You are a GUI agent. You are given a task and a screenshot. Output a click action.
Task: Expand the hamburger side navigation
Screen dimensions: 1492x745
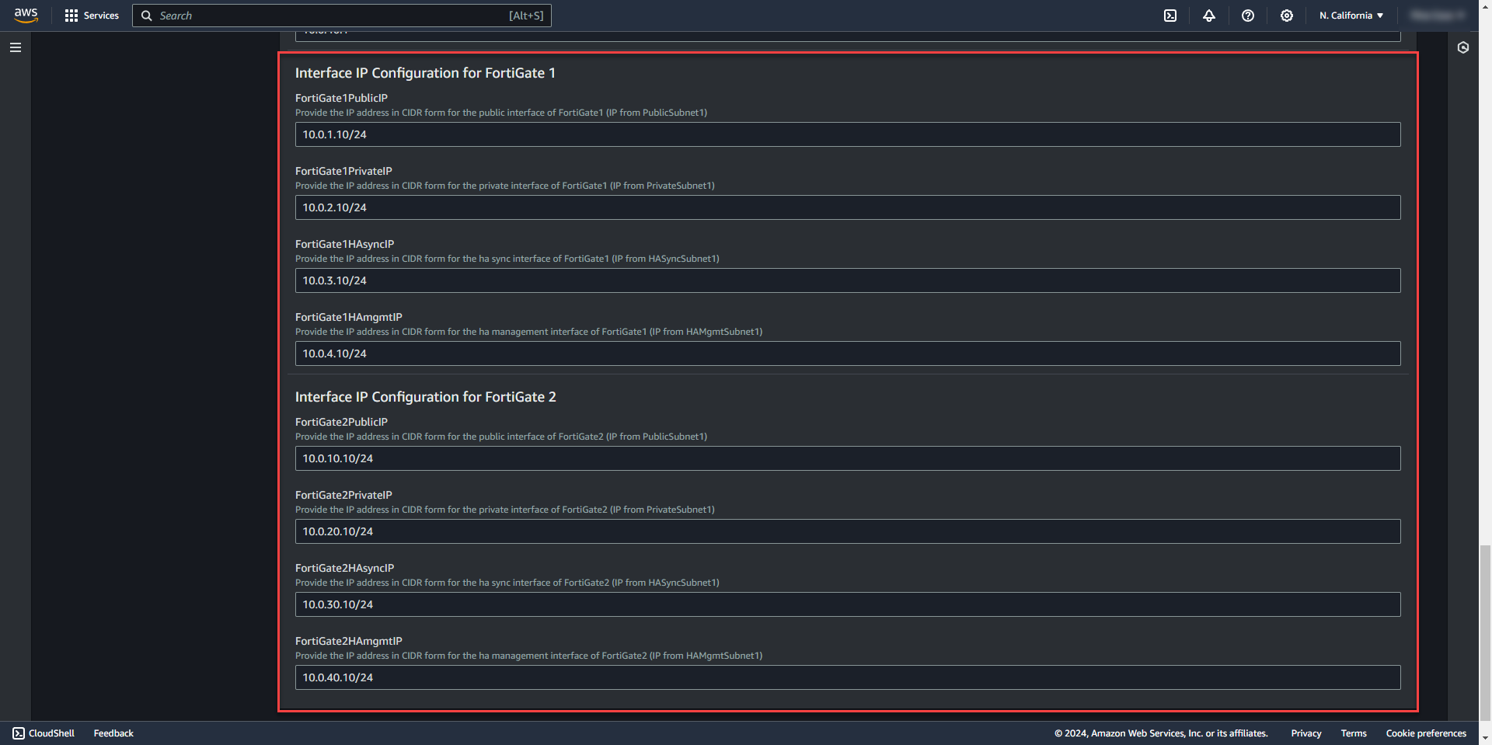coord(16,47)
